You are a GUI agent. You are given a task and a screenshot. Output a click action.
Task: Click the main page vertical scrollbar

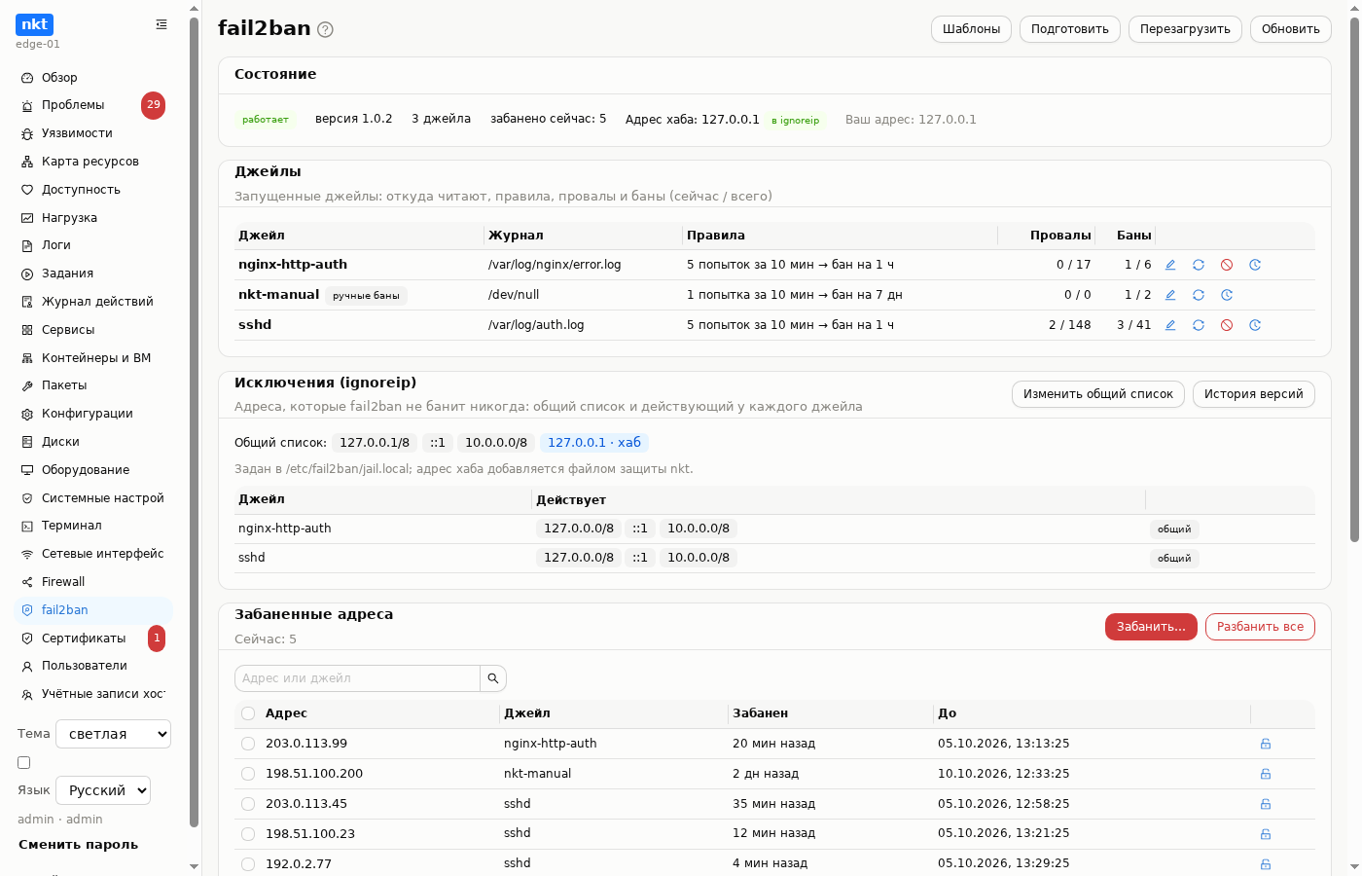point(1354,280)
